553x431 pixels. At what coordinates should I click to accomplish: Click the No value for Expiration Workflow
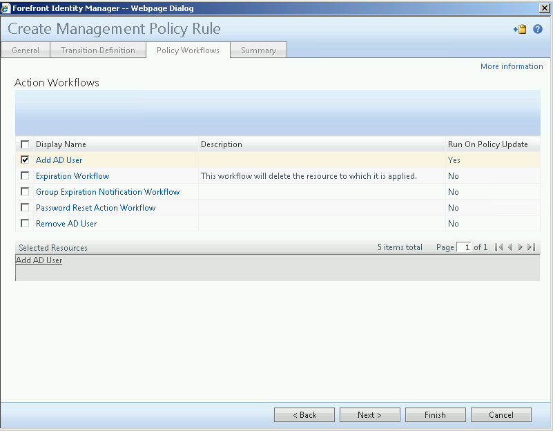click(x=453, y=176)
